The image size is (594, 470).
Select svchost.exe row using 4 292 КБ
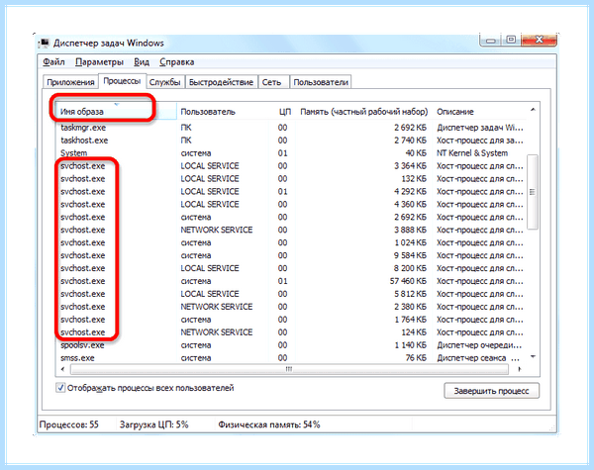(x=292, y=192)
